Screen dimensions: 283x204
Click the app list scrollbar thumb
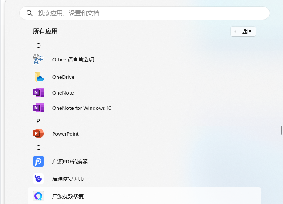point(281,131)
